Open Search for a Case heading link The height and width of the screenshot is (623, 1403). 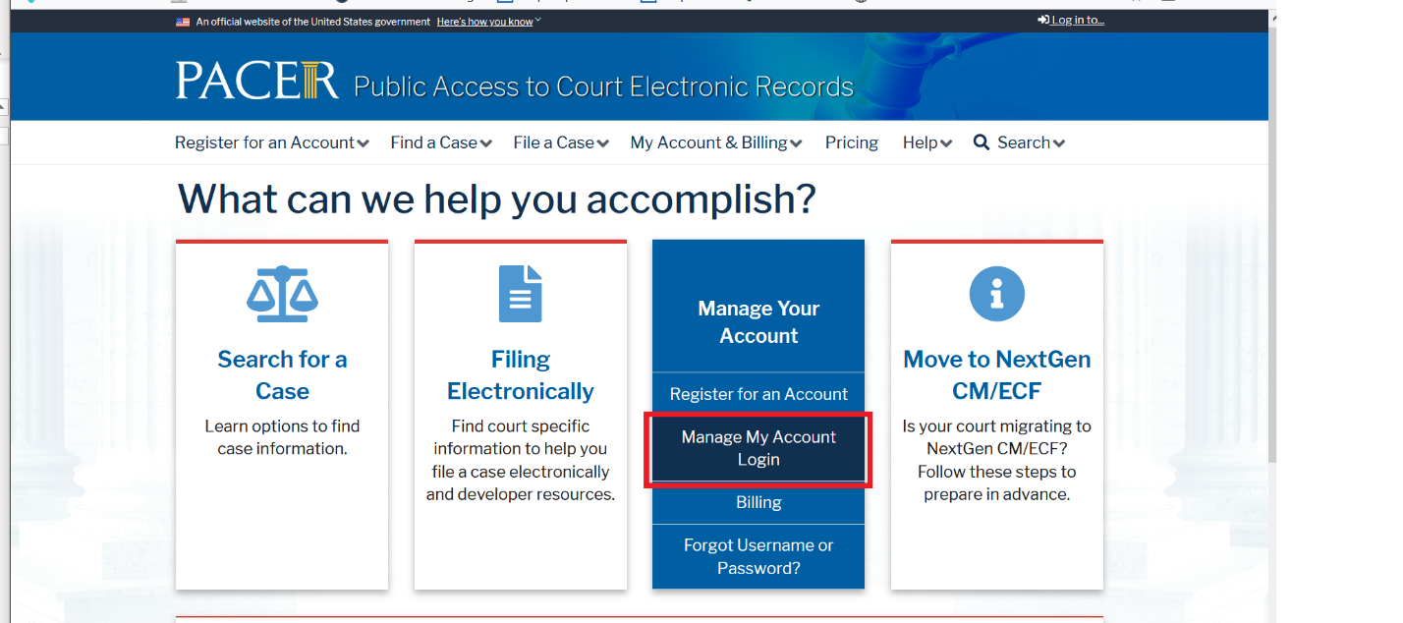(x=282, y=374)
